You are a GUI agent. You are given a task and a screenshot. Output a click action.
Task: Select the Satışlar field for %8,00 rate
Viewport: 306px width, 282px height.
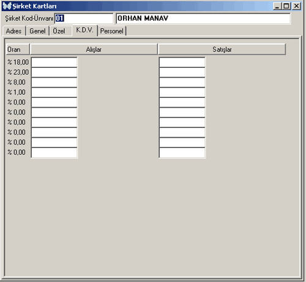(x=182, y=82)
